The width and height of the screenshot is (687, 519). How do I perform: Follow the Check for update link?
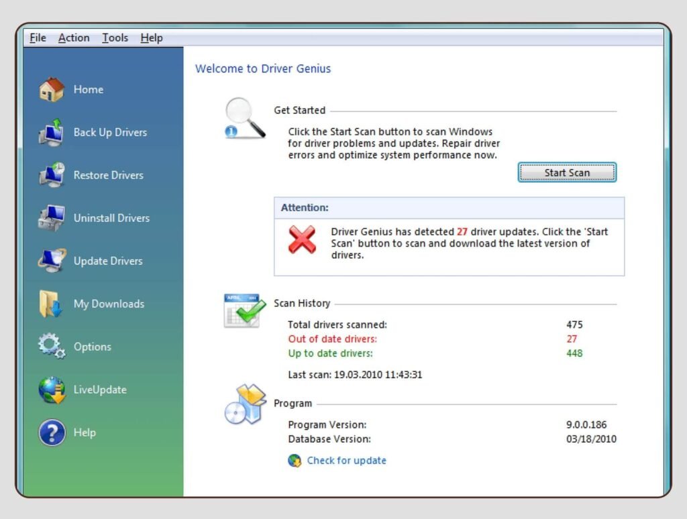(347, 460)
